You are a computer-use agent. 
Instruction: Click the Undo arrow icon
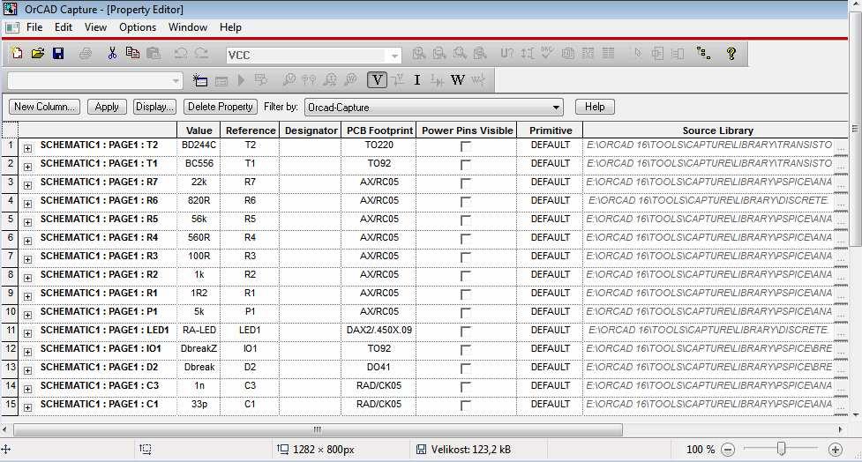[180, 53]
